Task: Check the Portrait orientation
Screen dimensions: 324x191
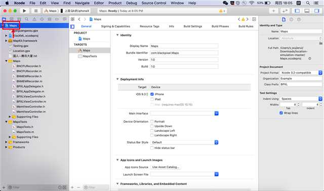Action: click(152, 122)
